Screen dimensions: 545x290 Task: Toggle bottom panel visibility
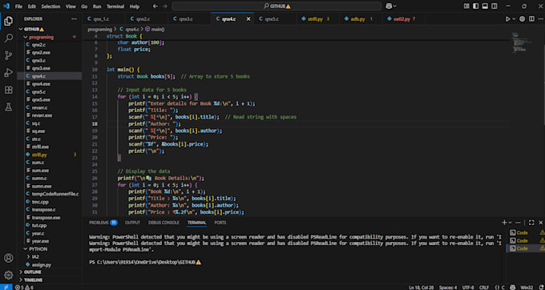click(485, 6)
